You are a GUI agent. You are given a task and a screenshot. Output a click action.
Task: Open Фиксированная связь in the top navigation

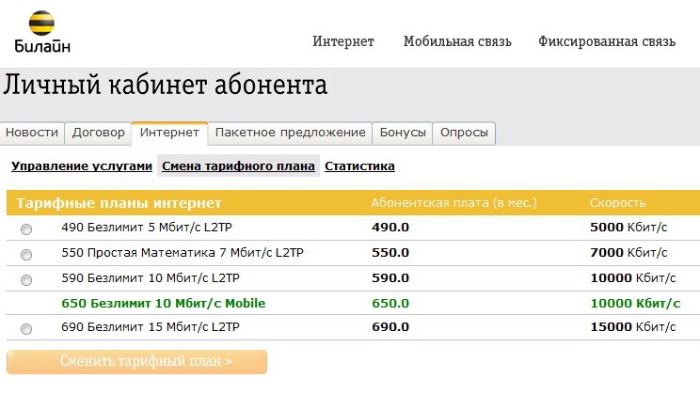pos(607,41)
